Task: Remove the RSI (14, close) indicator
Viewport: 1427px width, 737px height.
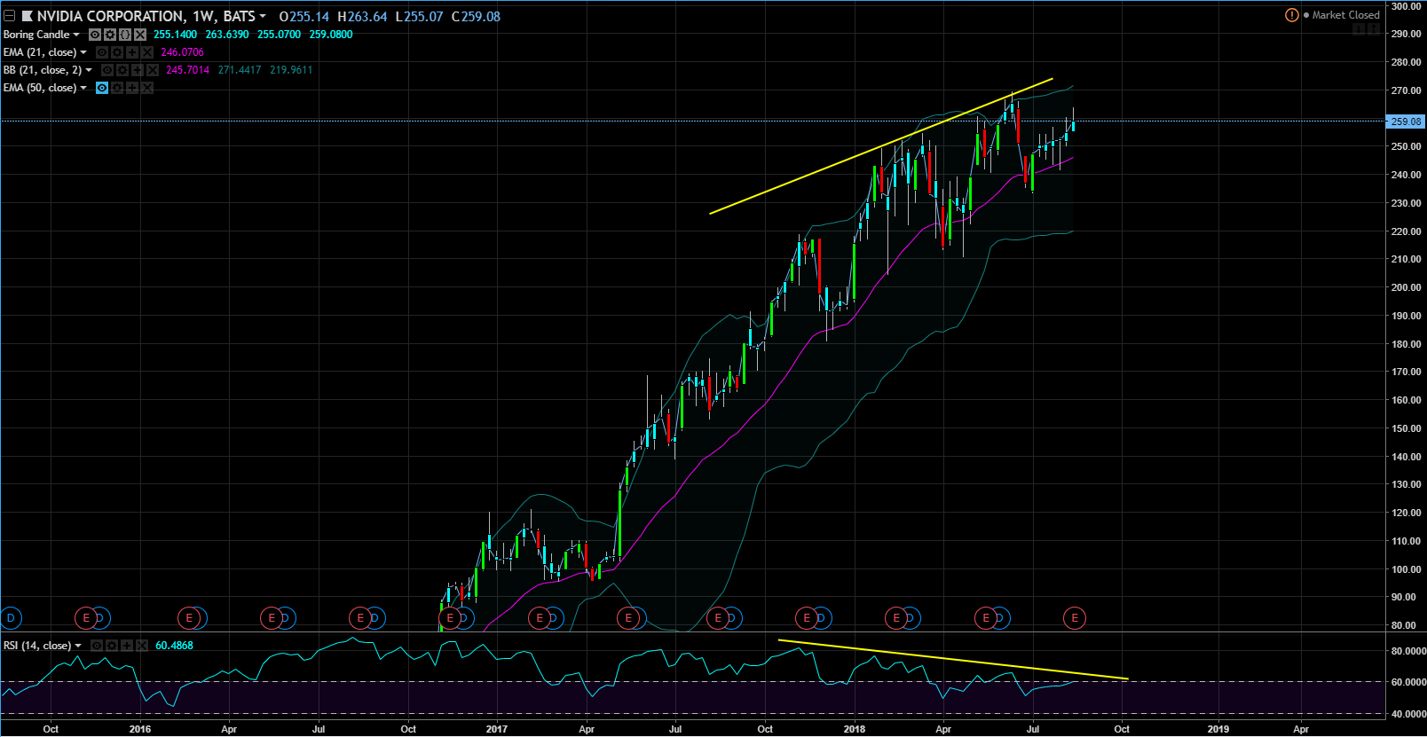Action: (x=142, y=646)
